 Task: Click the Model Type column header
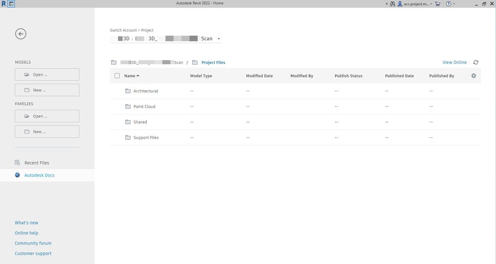pos(201,75)
